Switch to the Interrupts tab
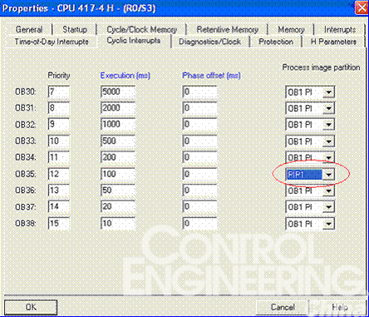Viewport: 369px width, 317px height. coord(340,29)
